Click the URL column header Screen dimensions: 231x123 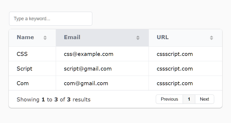click(x=185, y=38)
